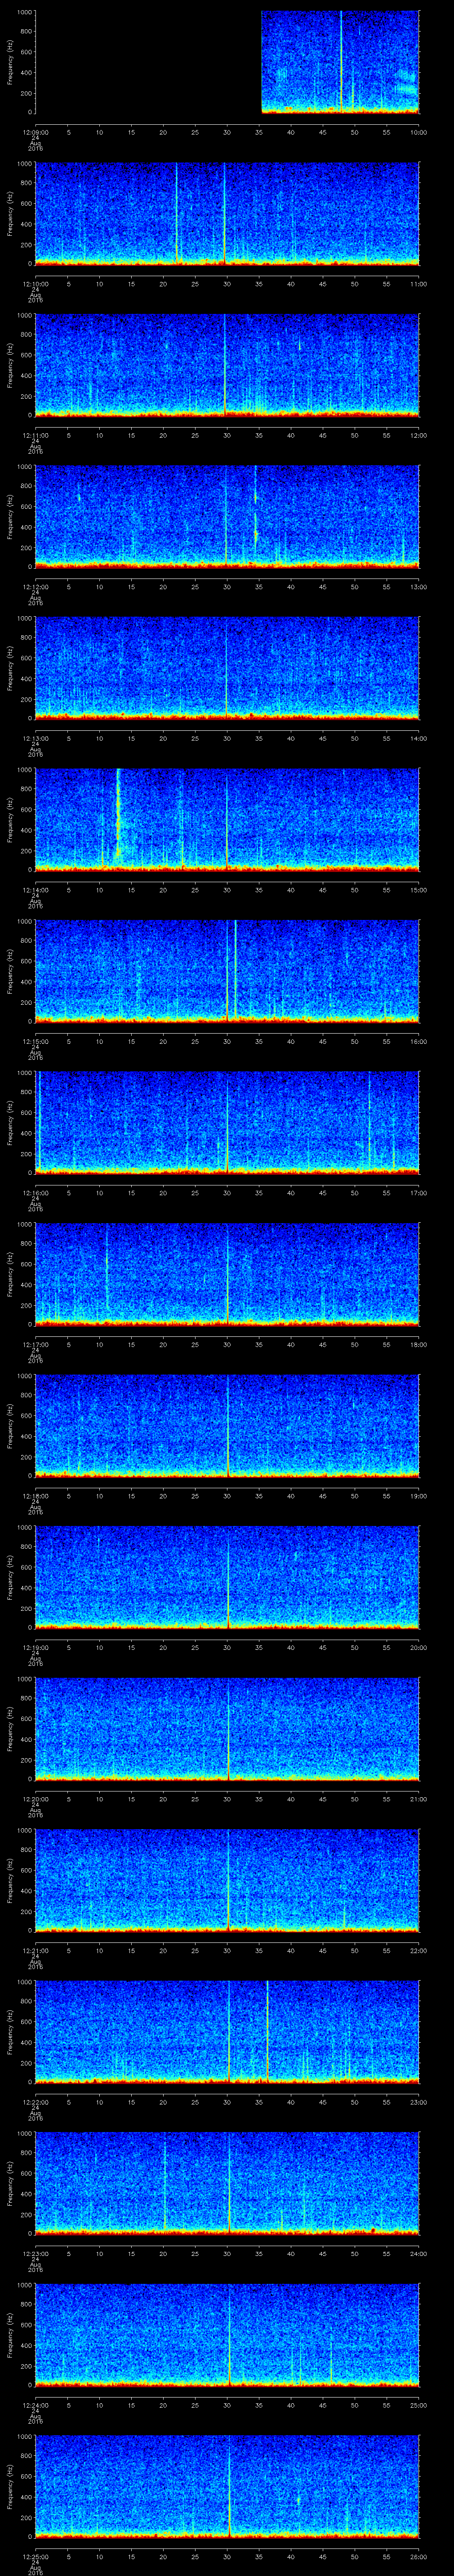
Task: Click the 26:00 end time label
Action: [418, 2556]
